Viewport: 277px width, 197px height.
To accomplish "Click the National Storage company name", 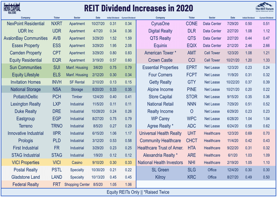I will coord(26,90).
